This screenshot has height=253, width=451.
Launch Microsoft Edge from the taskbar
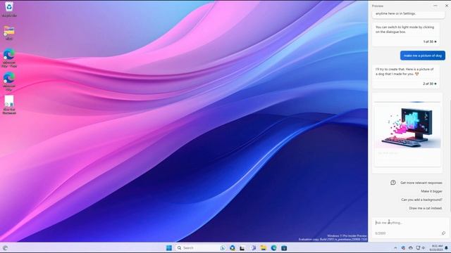click(273, 248)
